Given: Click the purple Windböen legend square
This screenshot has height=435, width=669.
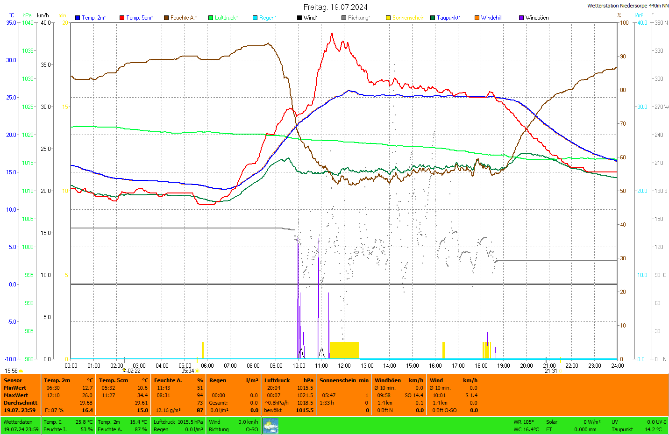Looking at the screenshot, I should [x=521, y=18].
